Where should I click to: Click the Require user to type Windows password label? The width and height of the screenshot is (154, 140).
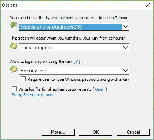(78, 79)
